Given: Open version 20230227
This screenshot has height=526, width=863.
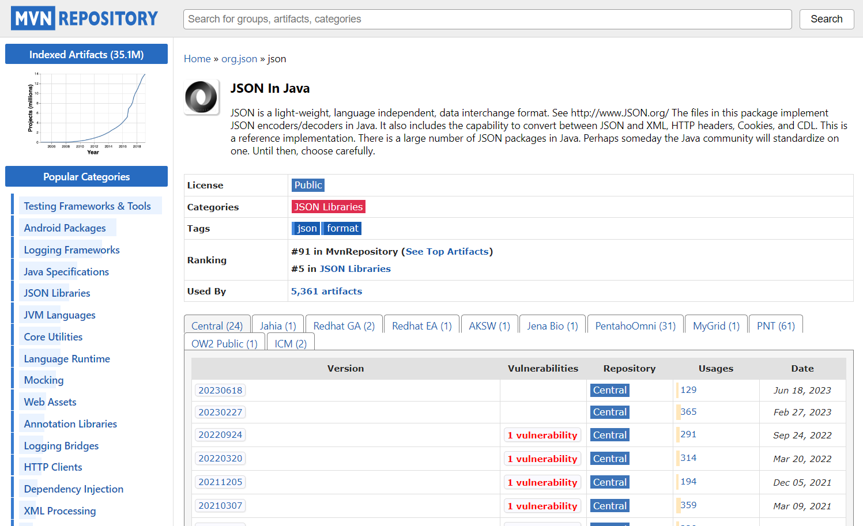Looking at the screenshot, I should (220, 412).
